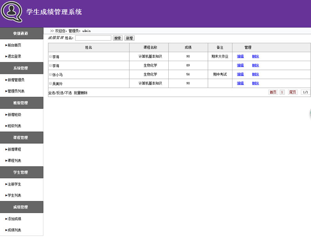The width and height of the screenshot is (311, 237).
Task: Click the 新增 button
Action: coord(129,38)
